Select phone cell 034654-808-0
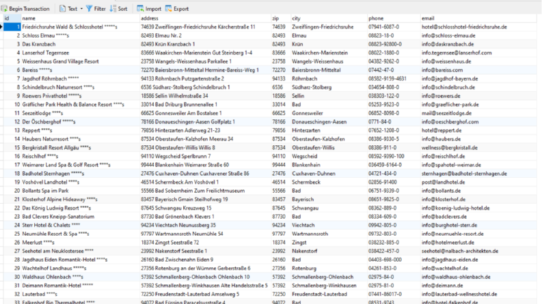 point(394,87)
